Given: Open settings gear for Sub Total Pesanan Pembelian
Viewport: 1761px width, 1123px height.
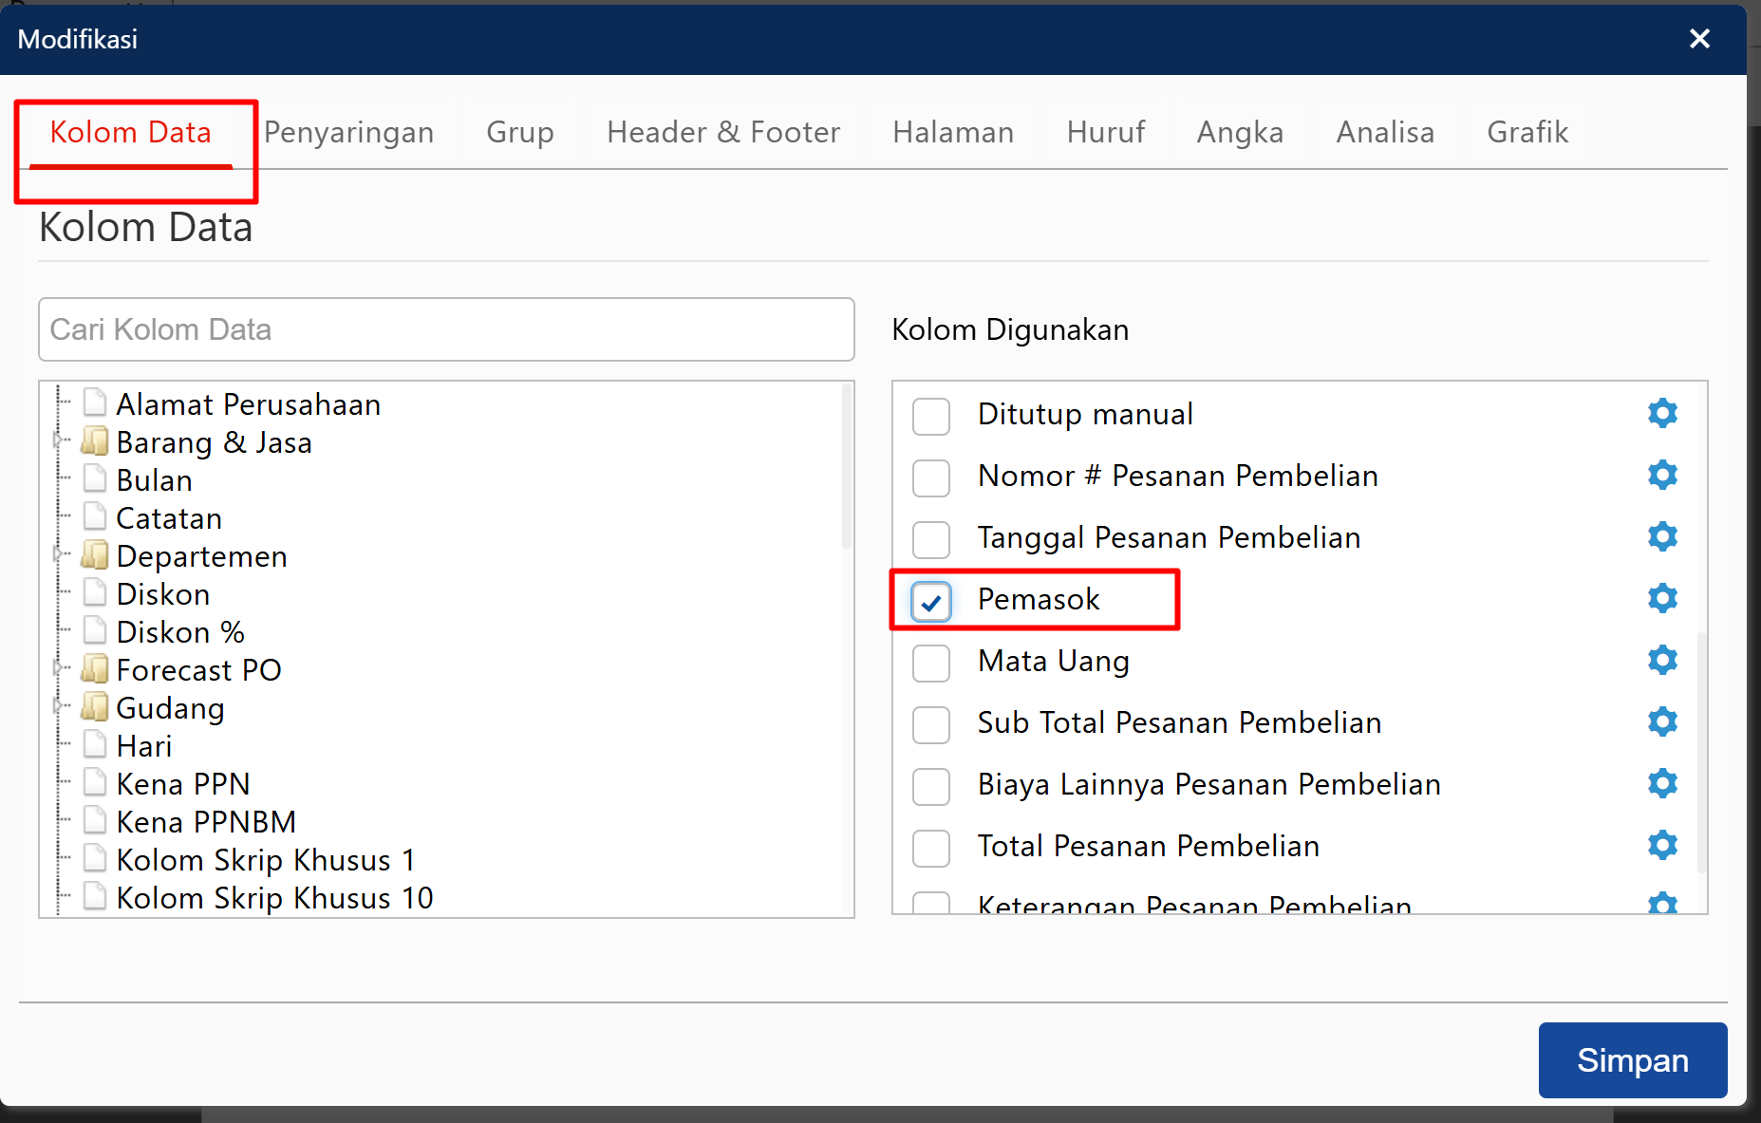Looking at the screenshot, I should click(1661, 722).
